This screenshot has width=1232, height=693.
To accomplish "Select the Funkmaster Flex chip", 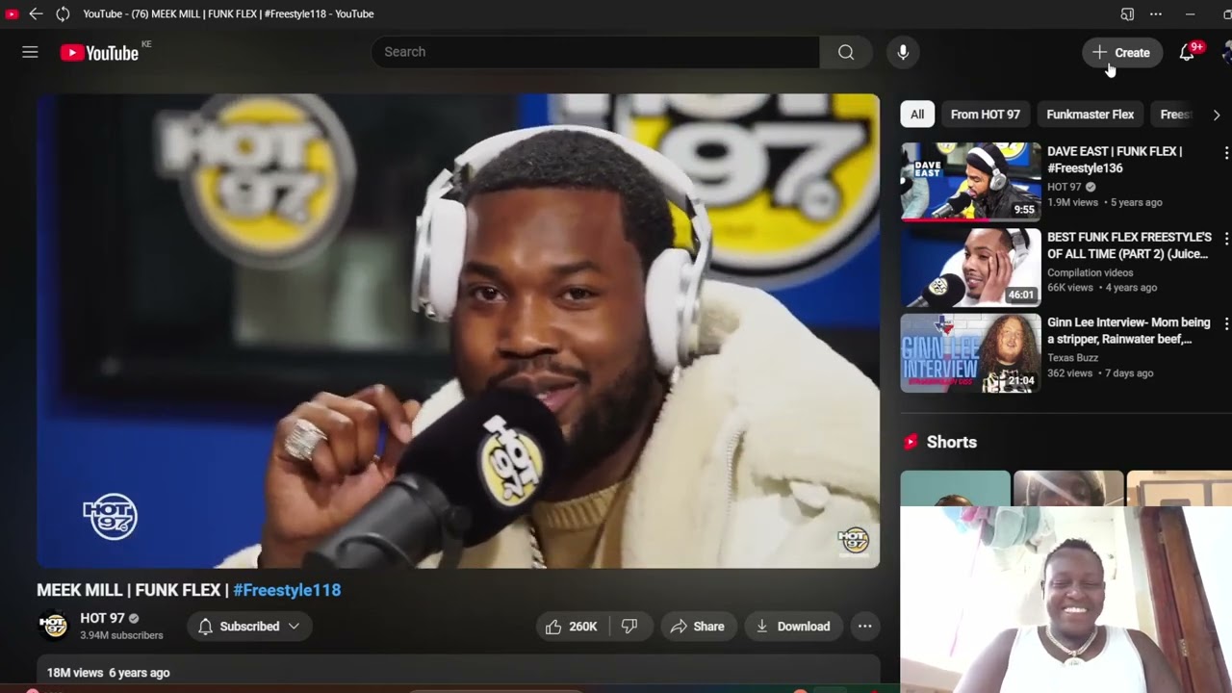I will [x=1090, y=115].
